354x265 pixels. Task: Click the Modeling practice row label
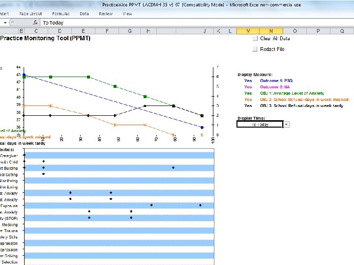click(10, 225)
